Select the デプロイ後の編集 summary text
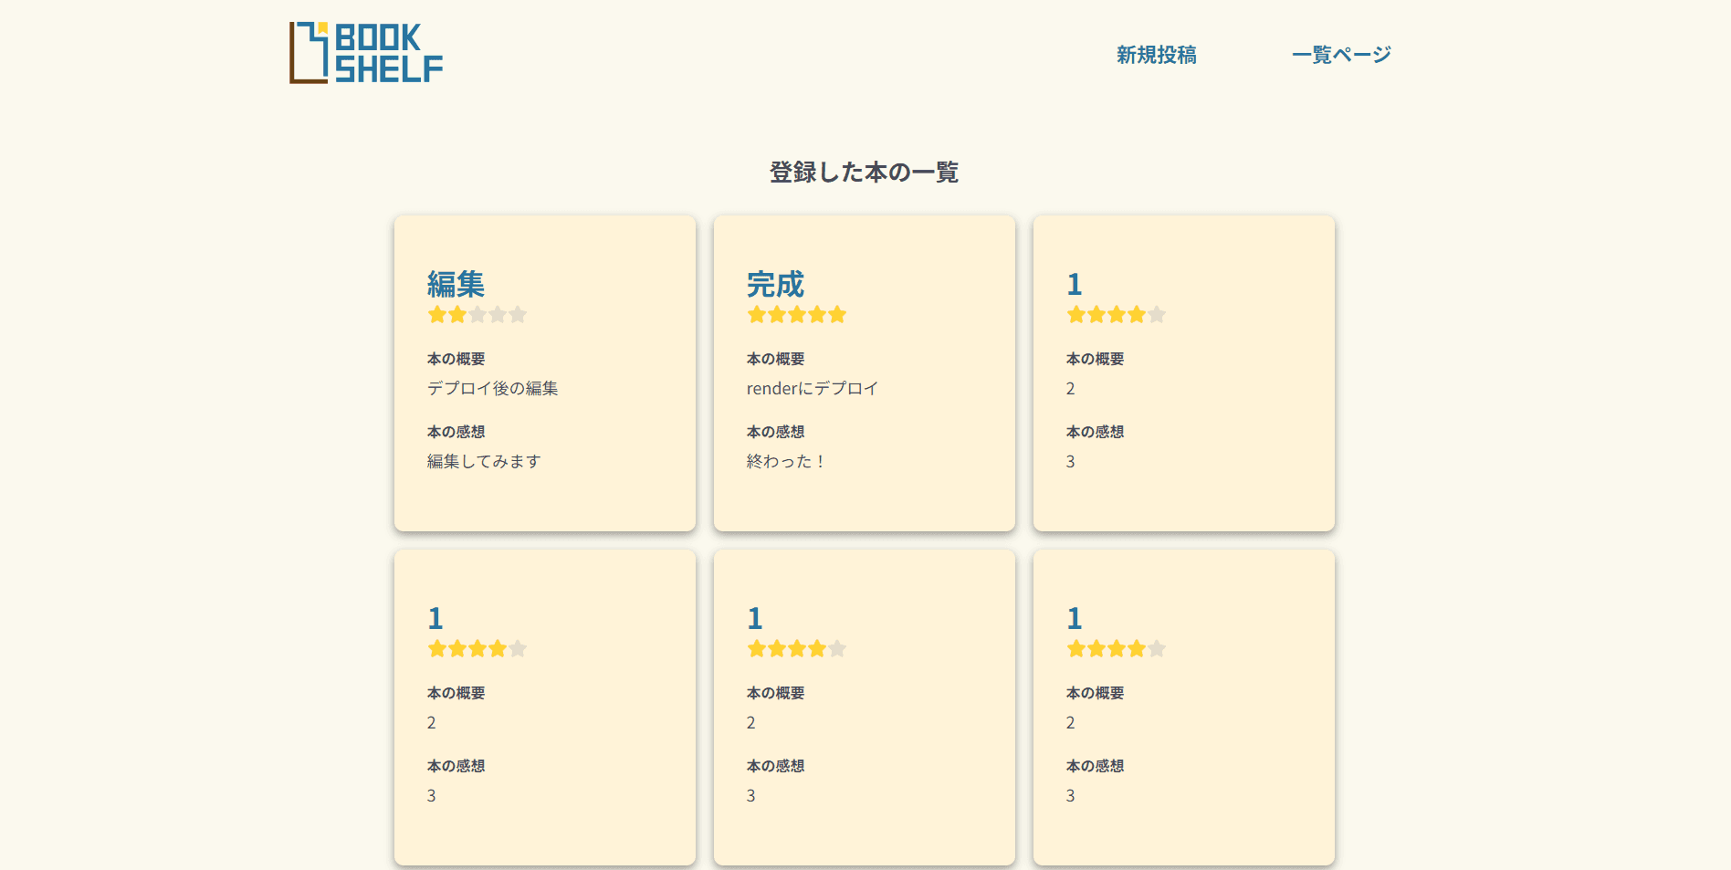Screen dimensions: 1731x870 pos(493,388)
